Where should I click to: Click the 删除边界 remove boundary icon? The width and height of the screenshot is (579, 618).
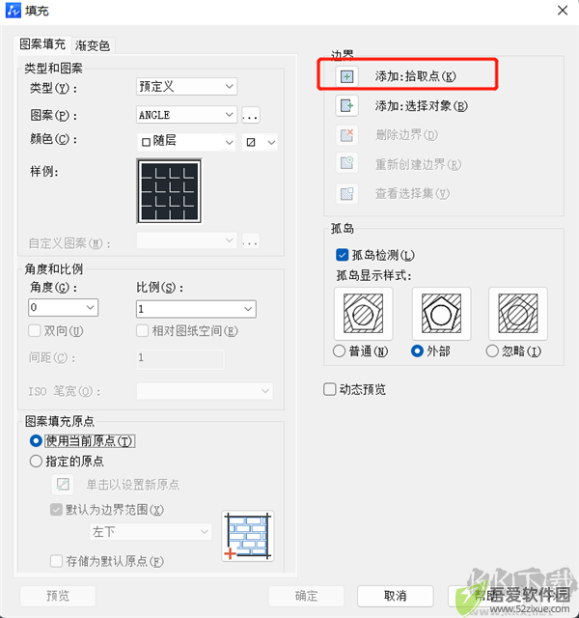pos(346,135)
